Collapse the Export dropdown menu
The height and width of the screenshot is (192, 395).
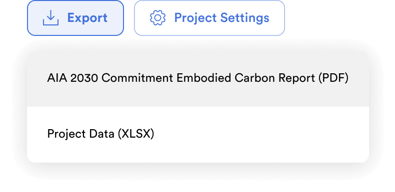tap(75, 18)
